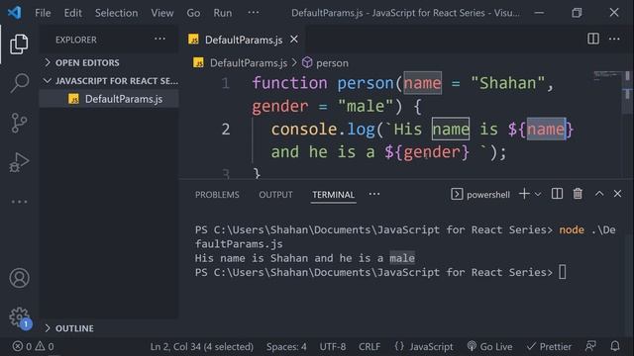
Task: Click the EXPLORER panel title
Action: pos(76,40)
